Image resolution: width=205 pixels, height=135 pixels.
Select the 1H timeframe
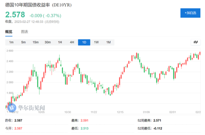pos(60,42)
